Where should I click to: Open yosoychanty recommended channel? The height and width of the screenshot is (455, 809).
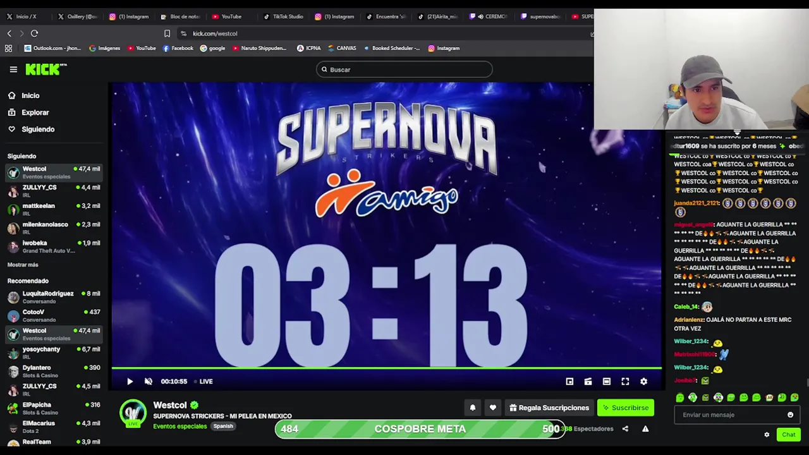tap(54, 353)
